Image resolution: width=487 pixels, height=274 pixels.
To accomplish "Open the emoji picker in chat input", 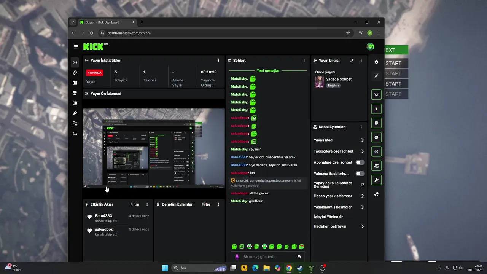I will (299, 257).
